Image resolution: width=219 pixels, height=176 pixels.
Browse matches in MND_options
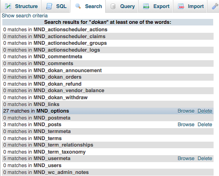coord(186,111)
